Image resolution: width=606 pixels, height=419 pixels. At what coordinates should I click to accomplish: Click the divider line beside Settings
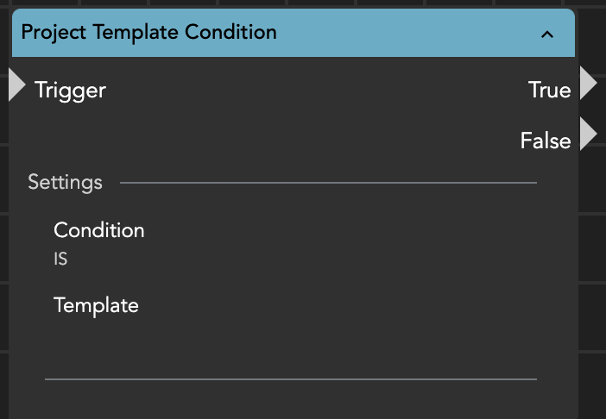pos(328,183)
